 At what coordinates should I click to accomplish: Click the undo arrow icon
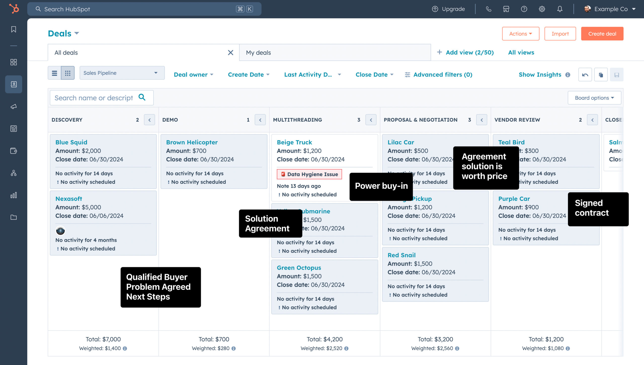585,75
